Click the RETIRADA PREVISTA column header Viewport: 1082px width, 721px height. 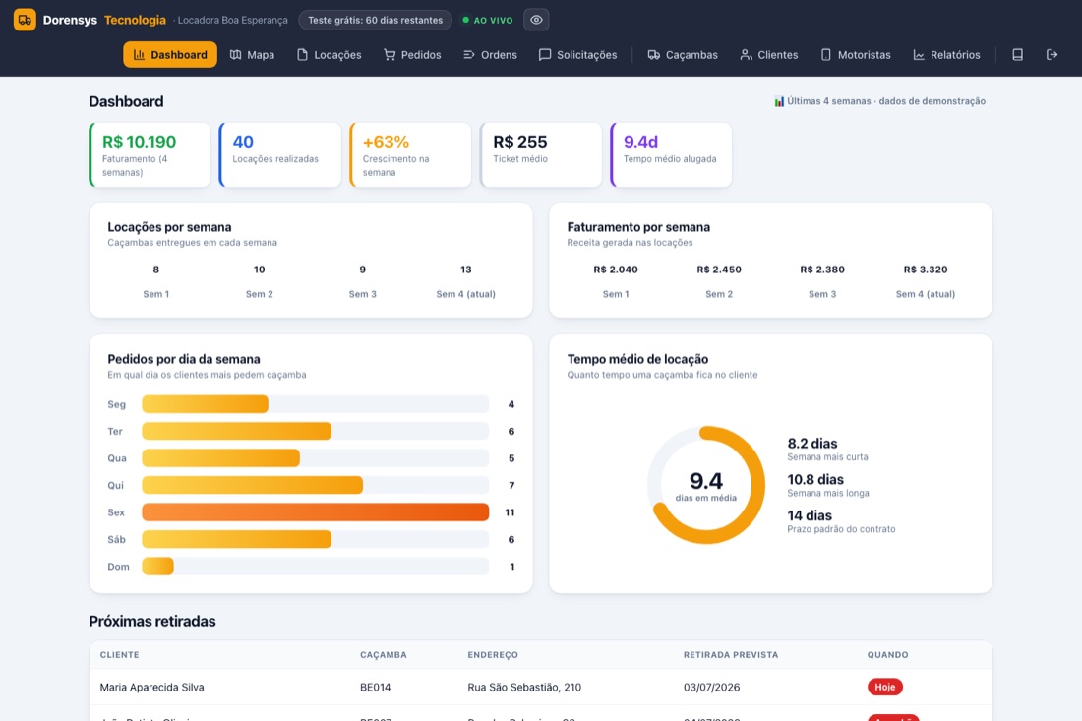[x=731, y=655]
